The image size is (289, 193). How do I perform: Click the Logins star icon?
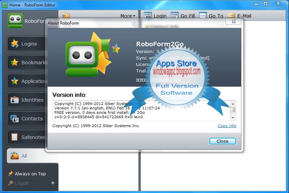click(x=15, y=43)
